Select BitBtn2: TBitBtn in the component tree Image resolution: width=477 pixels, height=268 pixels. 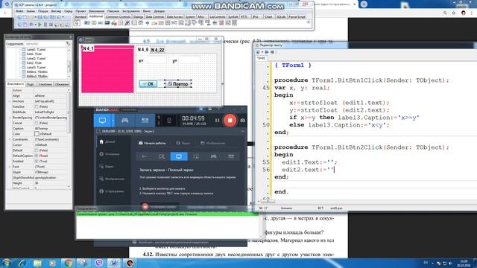(37, 76)
